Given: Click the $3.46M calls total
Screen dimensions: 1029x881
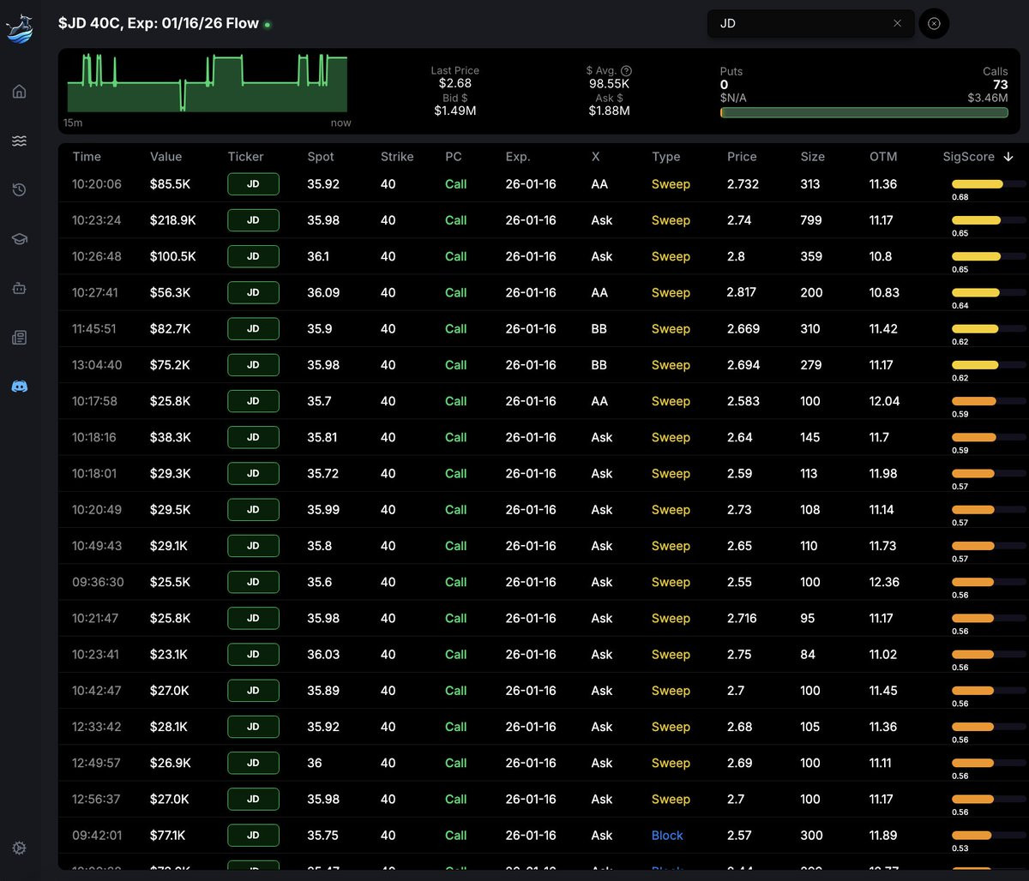Looking at the screenshot, I should click(988, 98).
